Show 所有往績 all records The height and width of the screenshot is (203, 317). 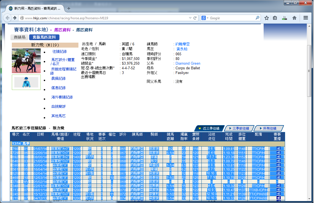(269, 128)
